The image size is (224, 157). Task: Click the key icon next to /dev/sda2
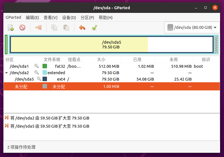(x=37, y=72)
